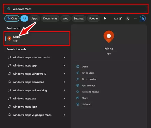Switch to the Documents filter
The width and height of the screenshot is (151, 128).
[x=50, y=18]
